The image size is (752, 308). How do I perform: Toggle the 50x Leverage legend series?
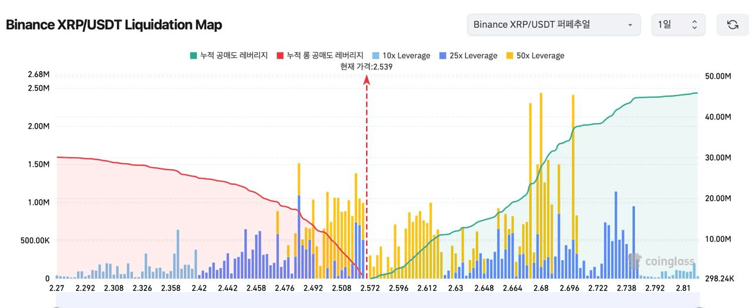[x=535, y=56]
